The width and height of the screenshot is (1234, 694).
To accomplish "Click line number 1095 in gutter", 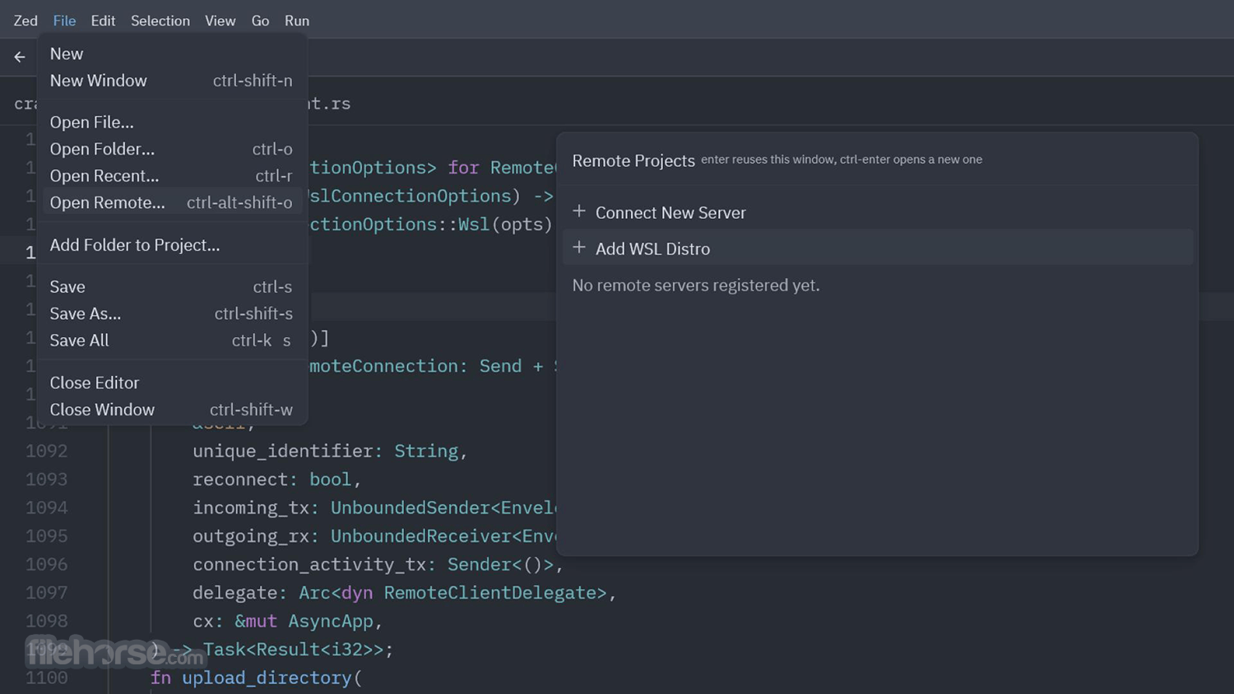I will [46, 536].
